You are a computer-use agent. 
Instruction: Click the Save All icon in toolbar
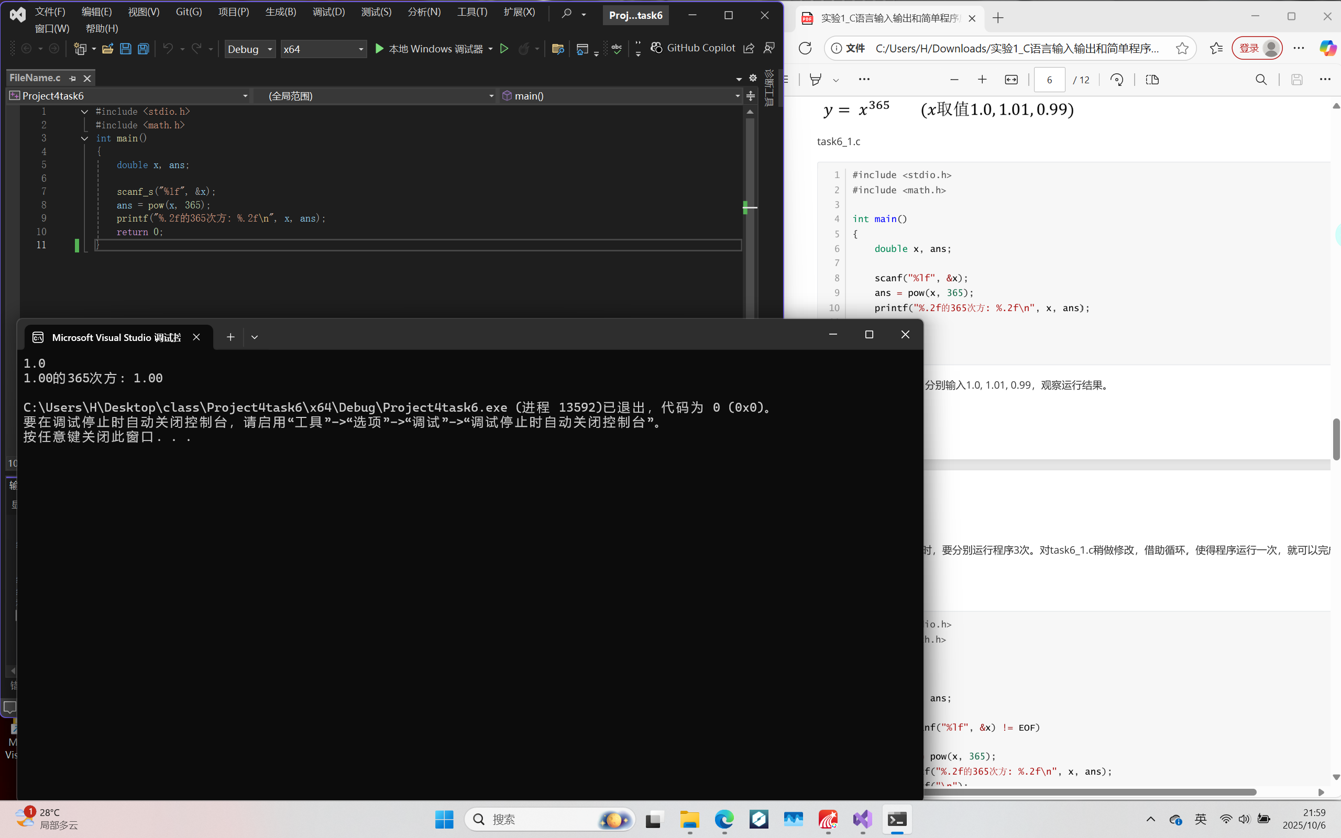coord(144,49)
